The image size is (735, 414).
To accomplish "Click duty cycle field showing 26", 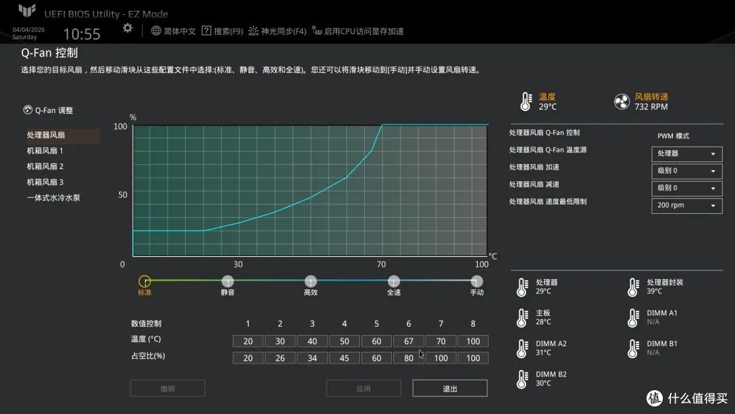I will coord(280,358).
